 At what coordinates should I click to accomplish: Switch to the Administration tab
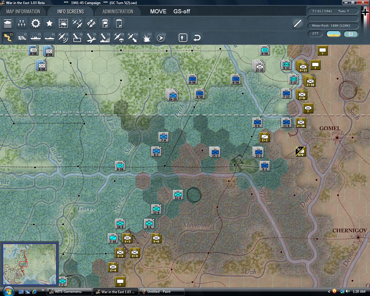tap(118, 12)
